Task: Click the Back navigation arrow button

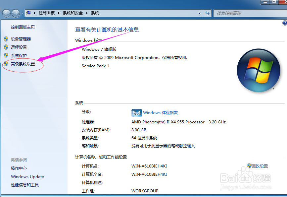Action: (6, 13)
